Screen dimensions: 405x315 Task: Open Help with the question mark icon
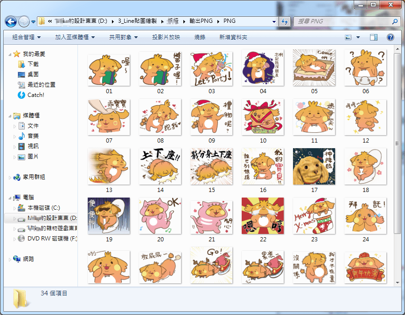click(390, 37)
